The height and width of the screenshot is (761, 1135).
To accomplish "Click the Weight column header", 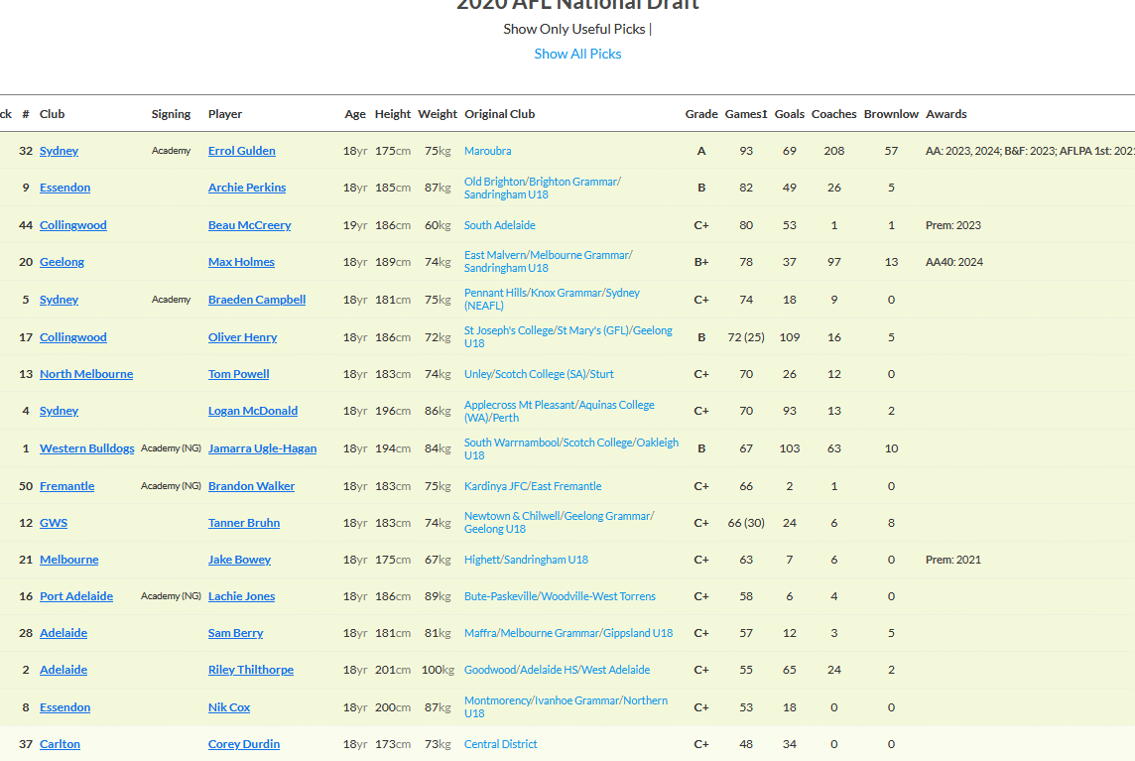I will click(438, 114).
